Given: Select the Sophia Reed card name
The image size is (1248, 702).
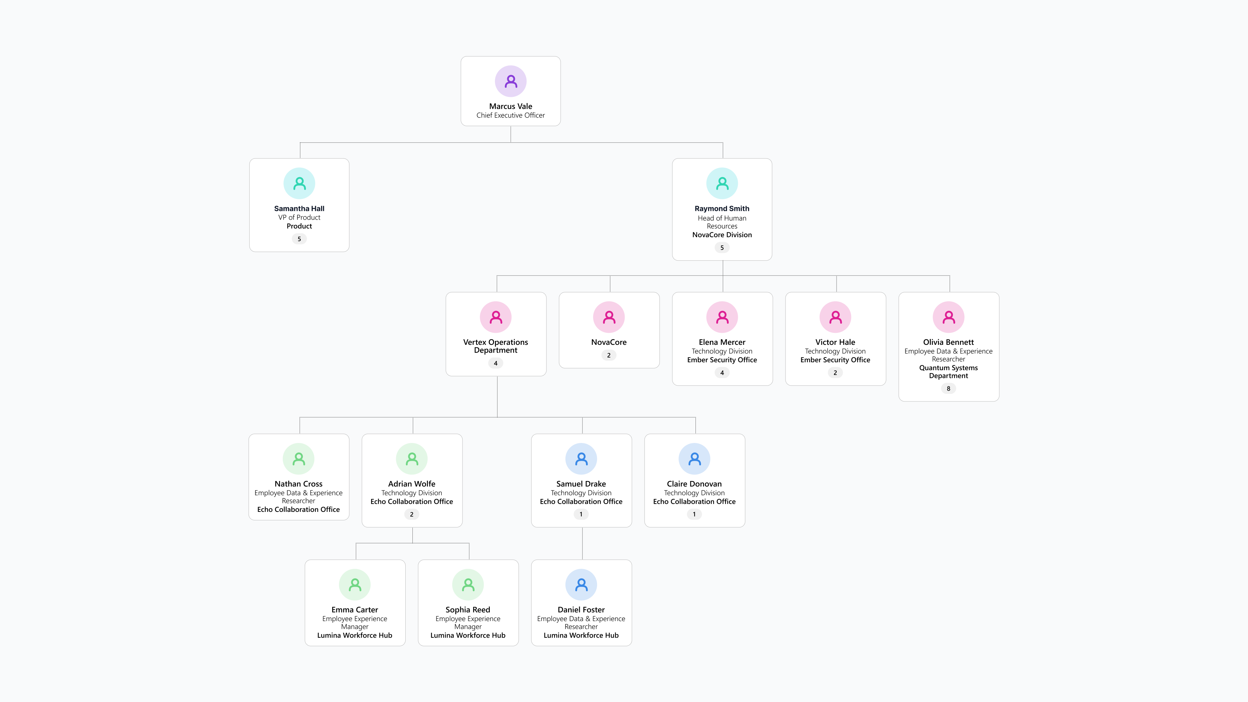Looking at the screenshot, I should (468, 609).
